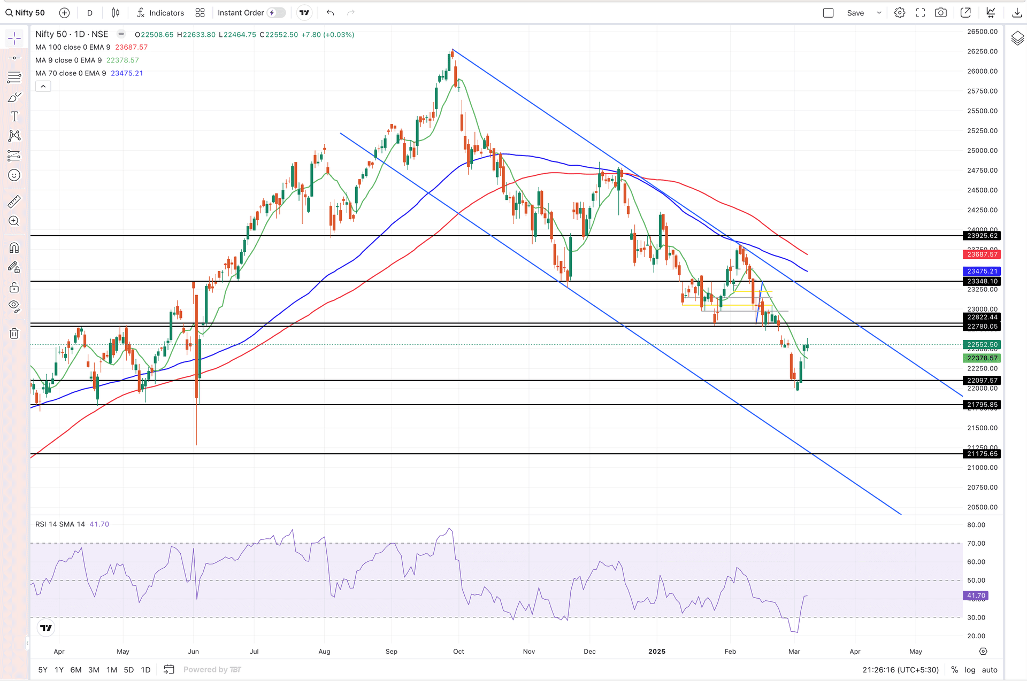
Task: Click the symbol legend more-options pill
Action: [121, 34]
